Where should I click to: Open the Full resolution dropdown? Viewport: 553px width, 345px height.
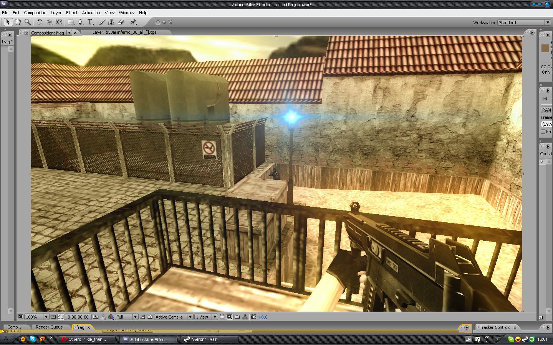coord(126,317)
